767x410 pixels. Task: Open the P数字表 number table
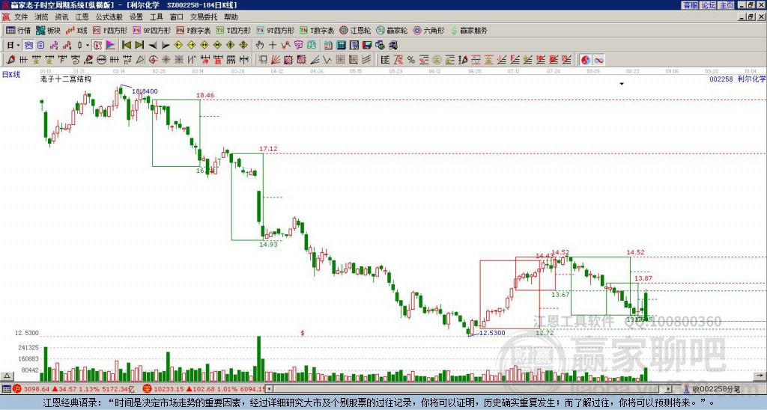coord(193,30)
